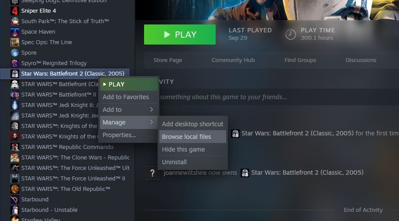
Task: Click the large green PLAY button
Action: pyautogui.click(x=180, y=35)
